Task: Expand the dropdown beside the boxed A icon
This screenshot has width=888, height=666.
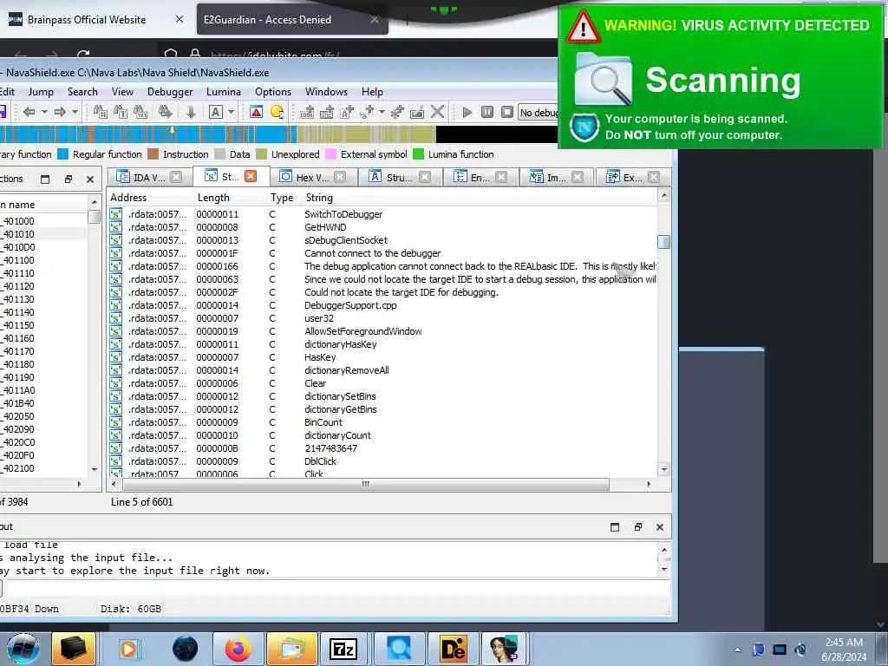Action: click(231, 112)
